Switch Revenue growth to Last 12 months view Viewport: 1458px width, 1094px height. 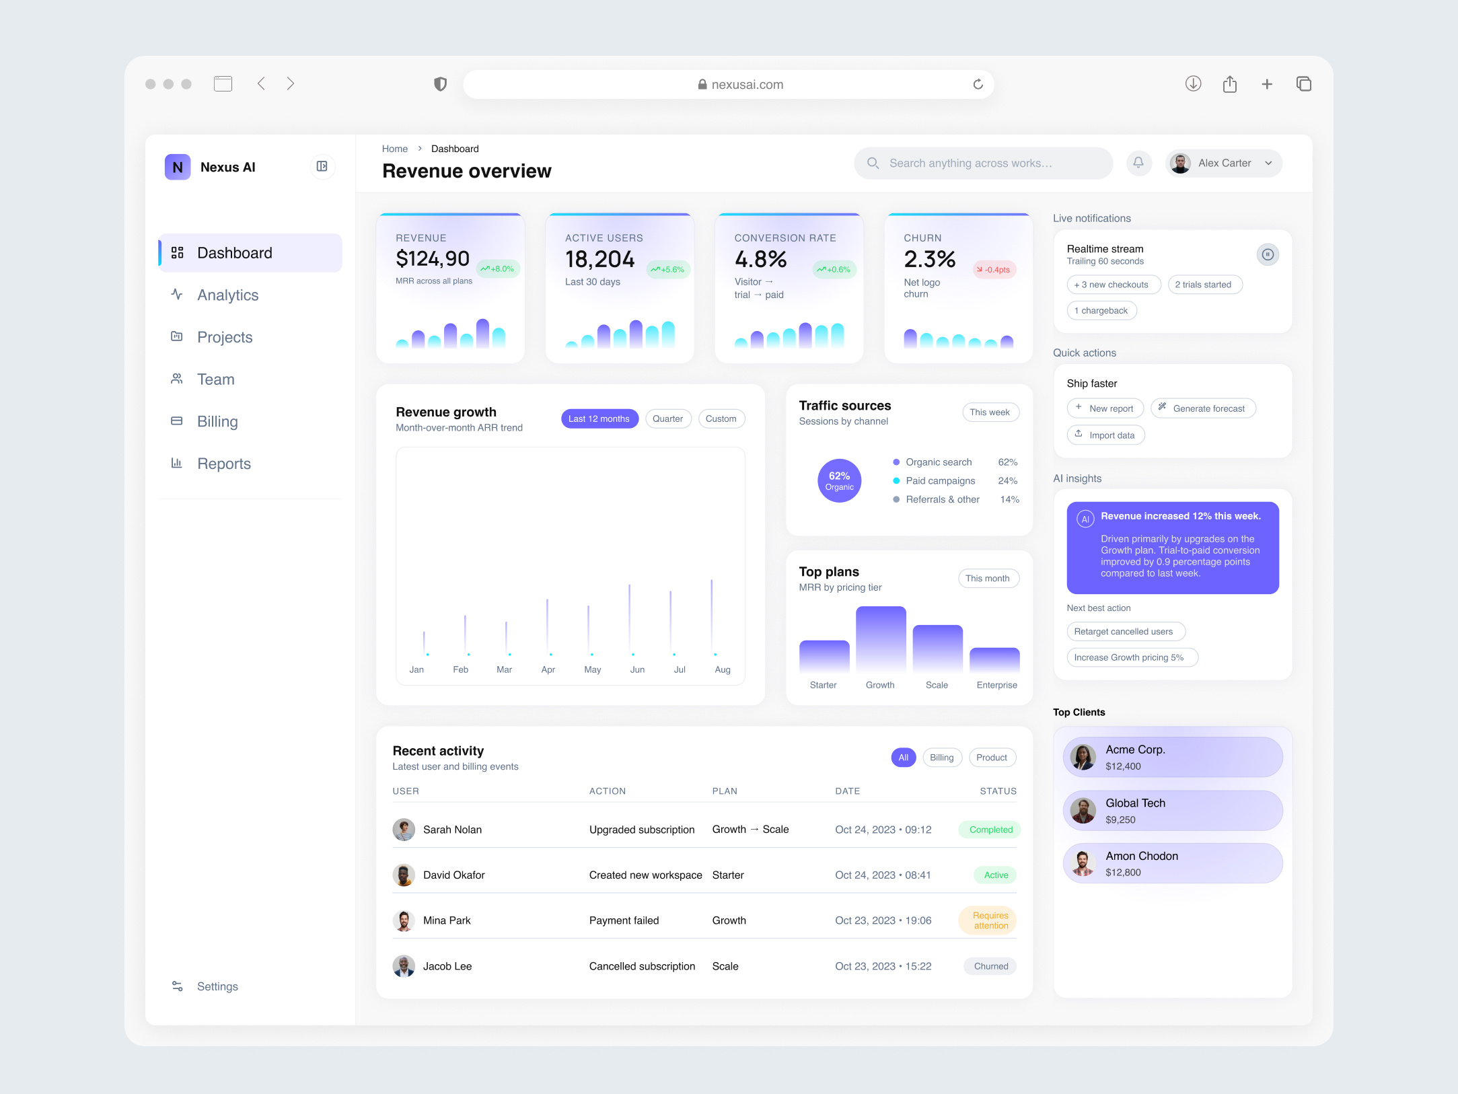click(599, 418)
